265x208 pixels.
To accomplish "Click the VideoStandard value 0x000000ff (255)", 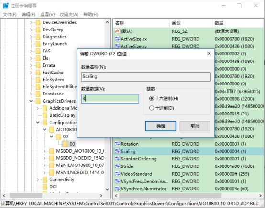I will [x=232, y=174].
